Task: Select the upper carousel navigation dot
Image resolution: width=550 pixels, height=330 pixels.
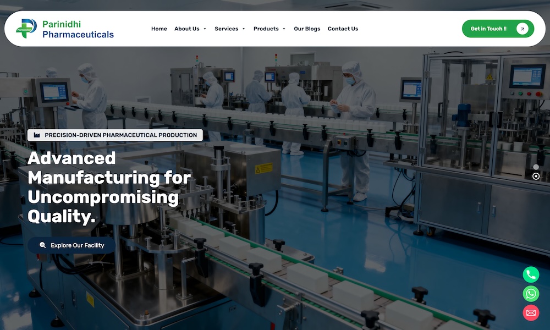Action: pos(536,166)
